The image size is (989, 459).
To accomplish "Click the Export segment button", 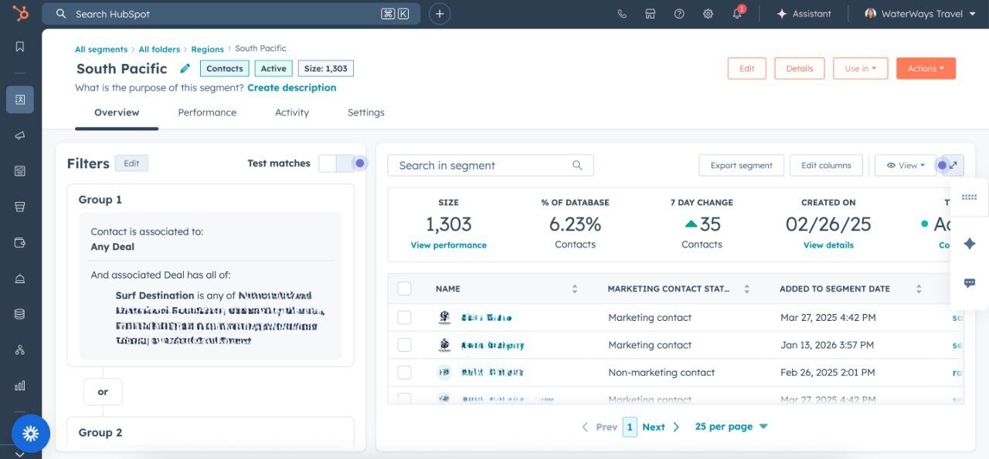I will pos(741,165).
